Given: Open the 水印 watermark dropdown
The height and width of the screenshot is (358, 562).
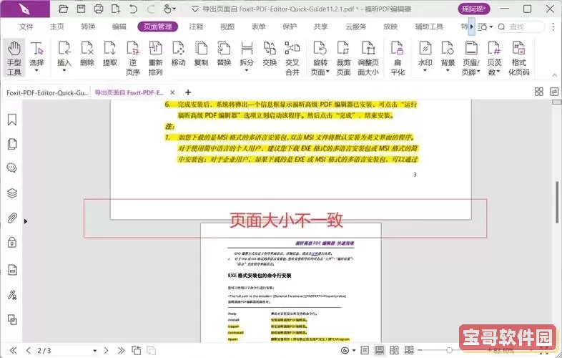Looking at the screenshot, I should click(425, 70).
